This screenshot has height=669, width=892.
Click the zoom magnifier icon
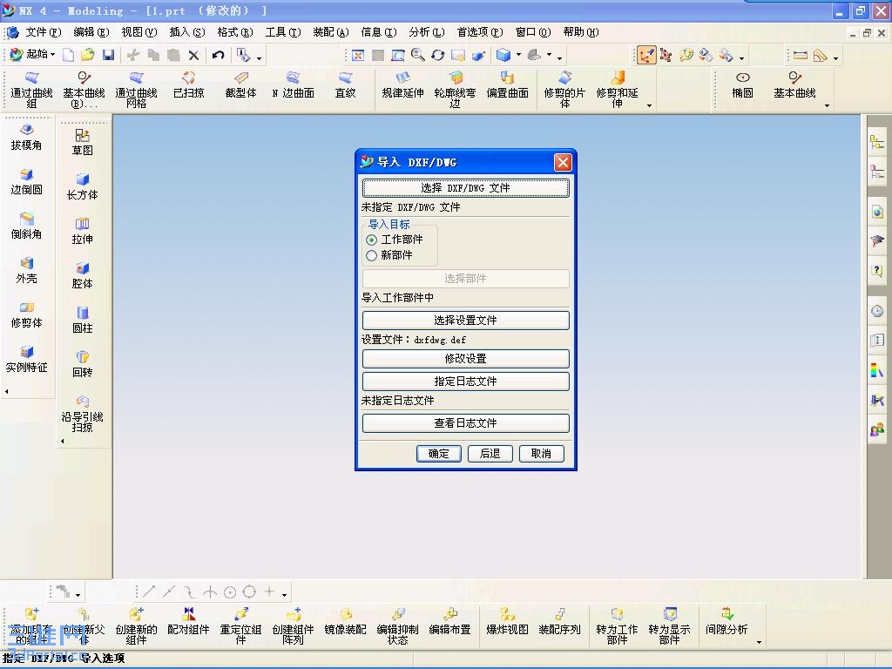tap(418, 55)
